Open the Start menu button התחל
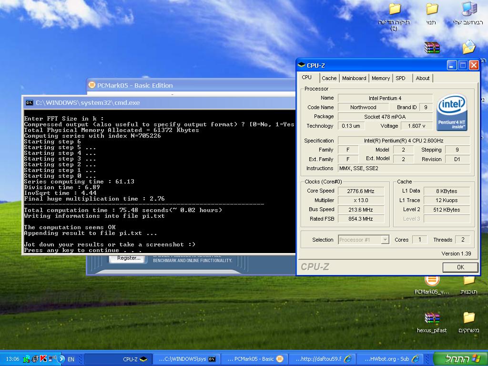The image size is (488, 366). [x=460, y=358]
